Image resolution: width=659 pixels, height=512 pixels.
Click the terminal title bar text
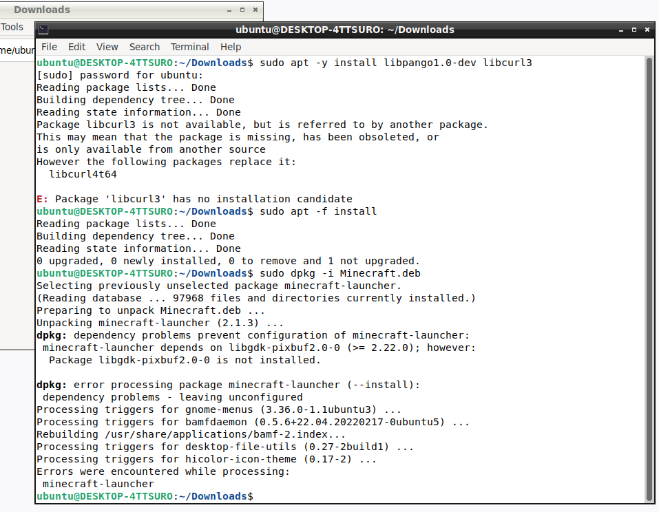tap(344, 30)
